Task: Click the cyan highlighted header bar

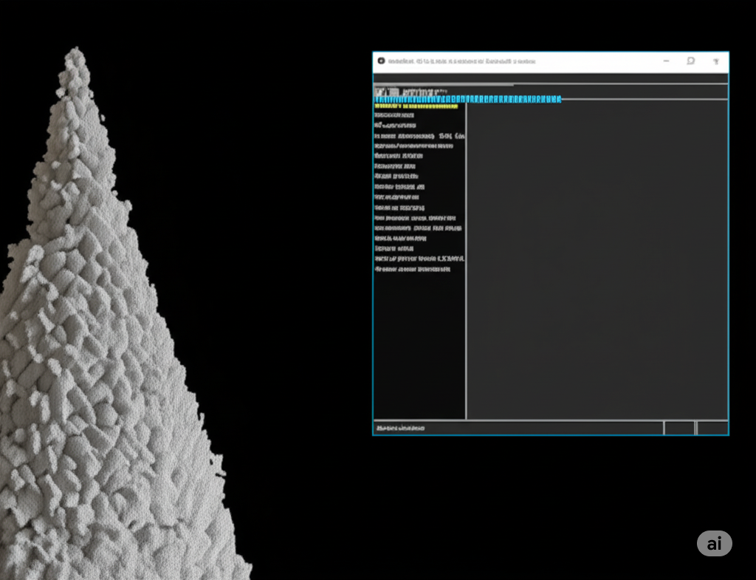Action: [x=467, y=100]
